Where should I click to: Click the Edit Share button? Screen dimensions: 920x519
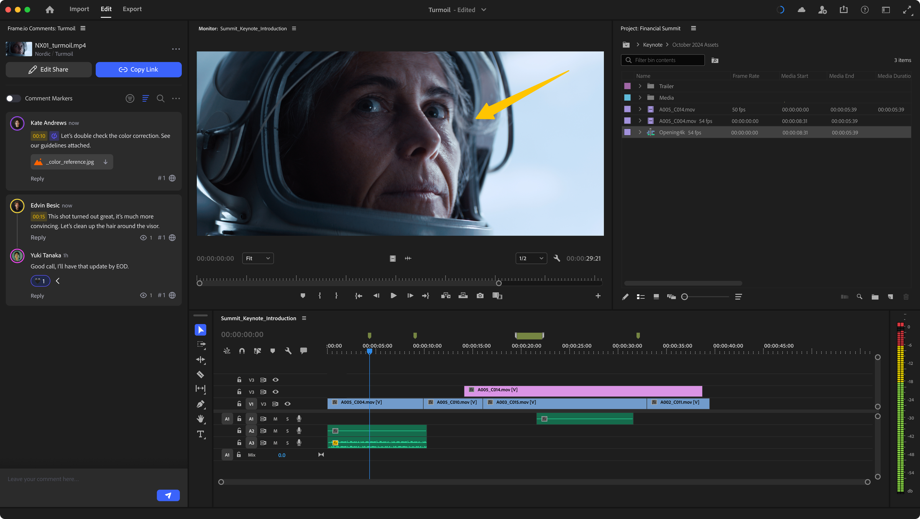tap(49, 69)
